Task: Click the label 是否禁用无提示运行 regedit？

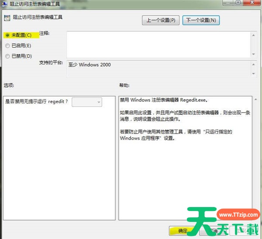Action: click(36, 101)
